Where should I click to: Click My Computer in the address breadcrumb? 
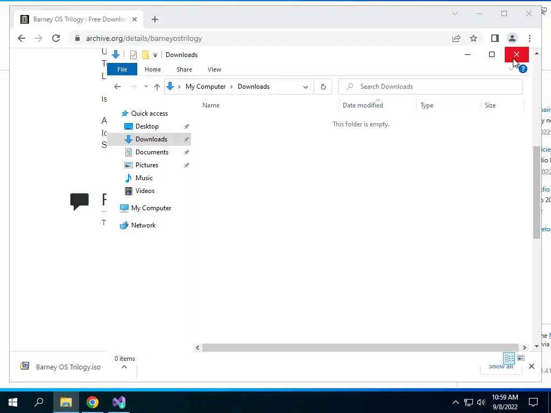click(x=206, y=87)
